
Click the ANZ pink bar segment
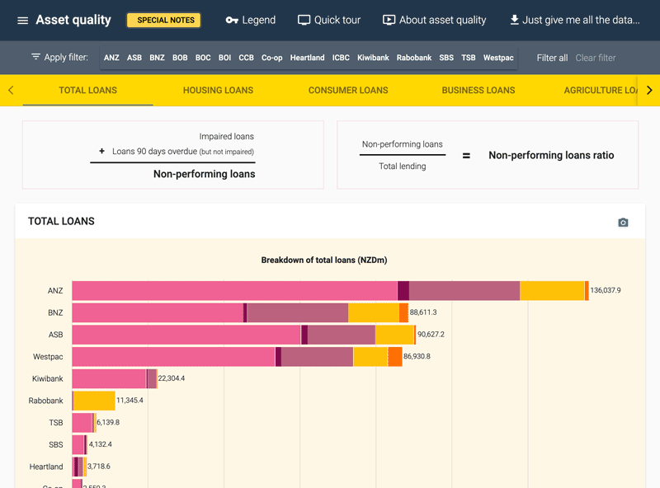tap(234, 290)
